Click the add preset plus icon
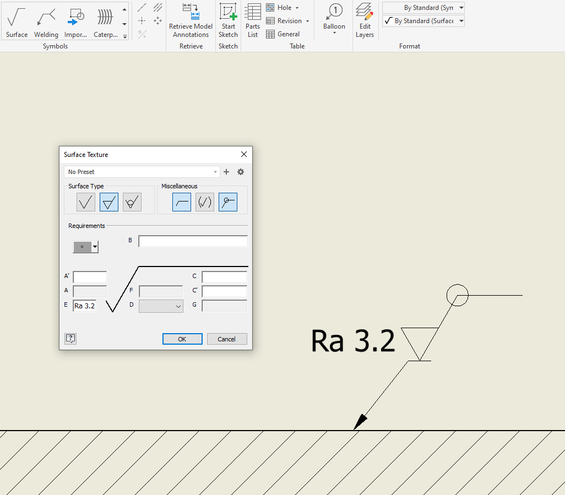Screen dimensions: 565x495 click(226, 172)
